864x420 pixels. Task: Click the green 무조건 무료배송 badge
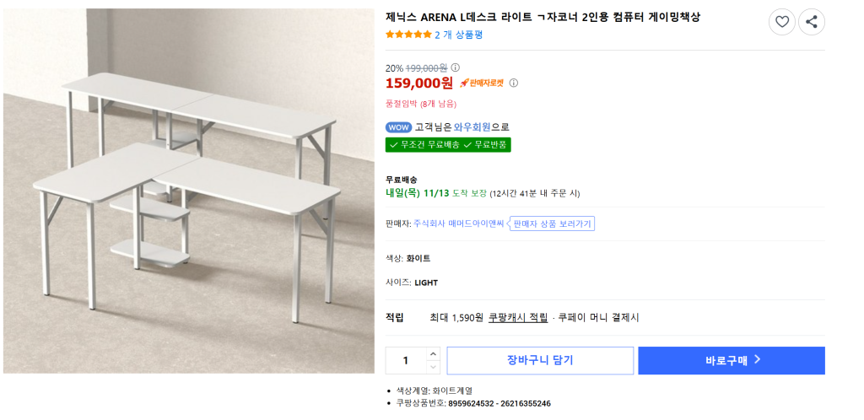424,145
